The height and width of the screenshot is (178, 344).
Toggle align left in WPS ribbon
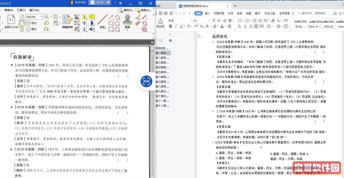240,26
